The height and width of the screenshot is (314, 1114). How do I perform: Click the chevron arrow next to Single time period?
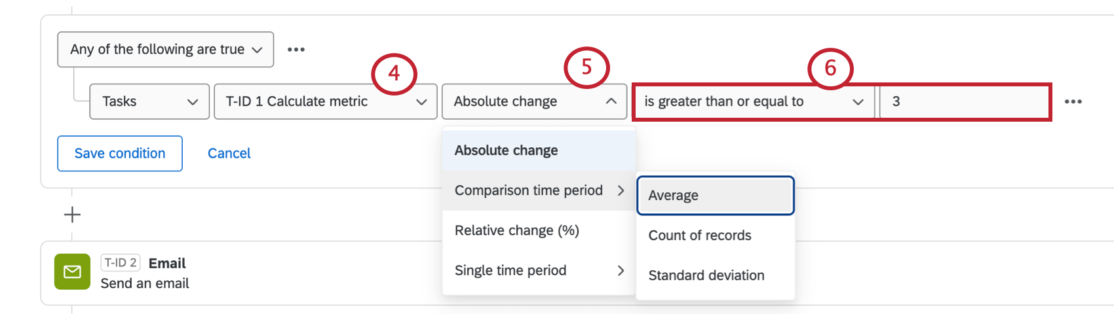[x=621, y=270]
